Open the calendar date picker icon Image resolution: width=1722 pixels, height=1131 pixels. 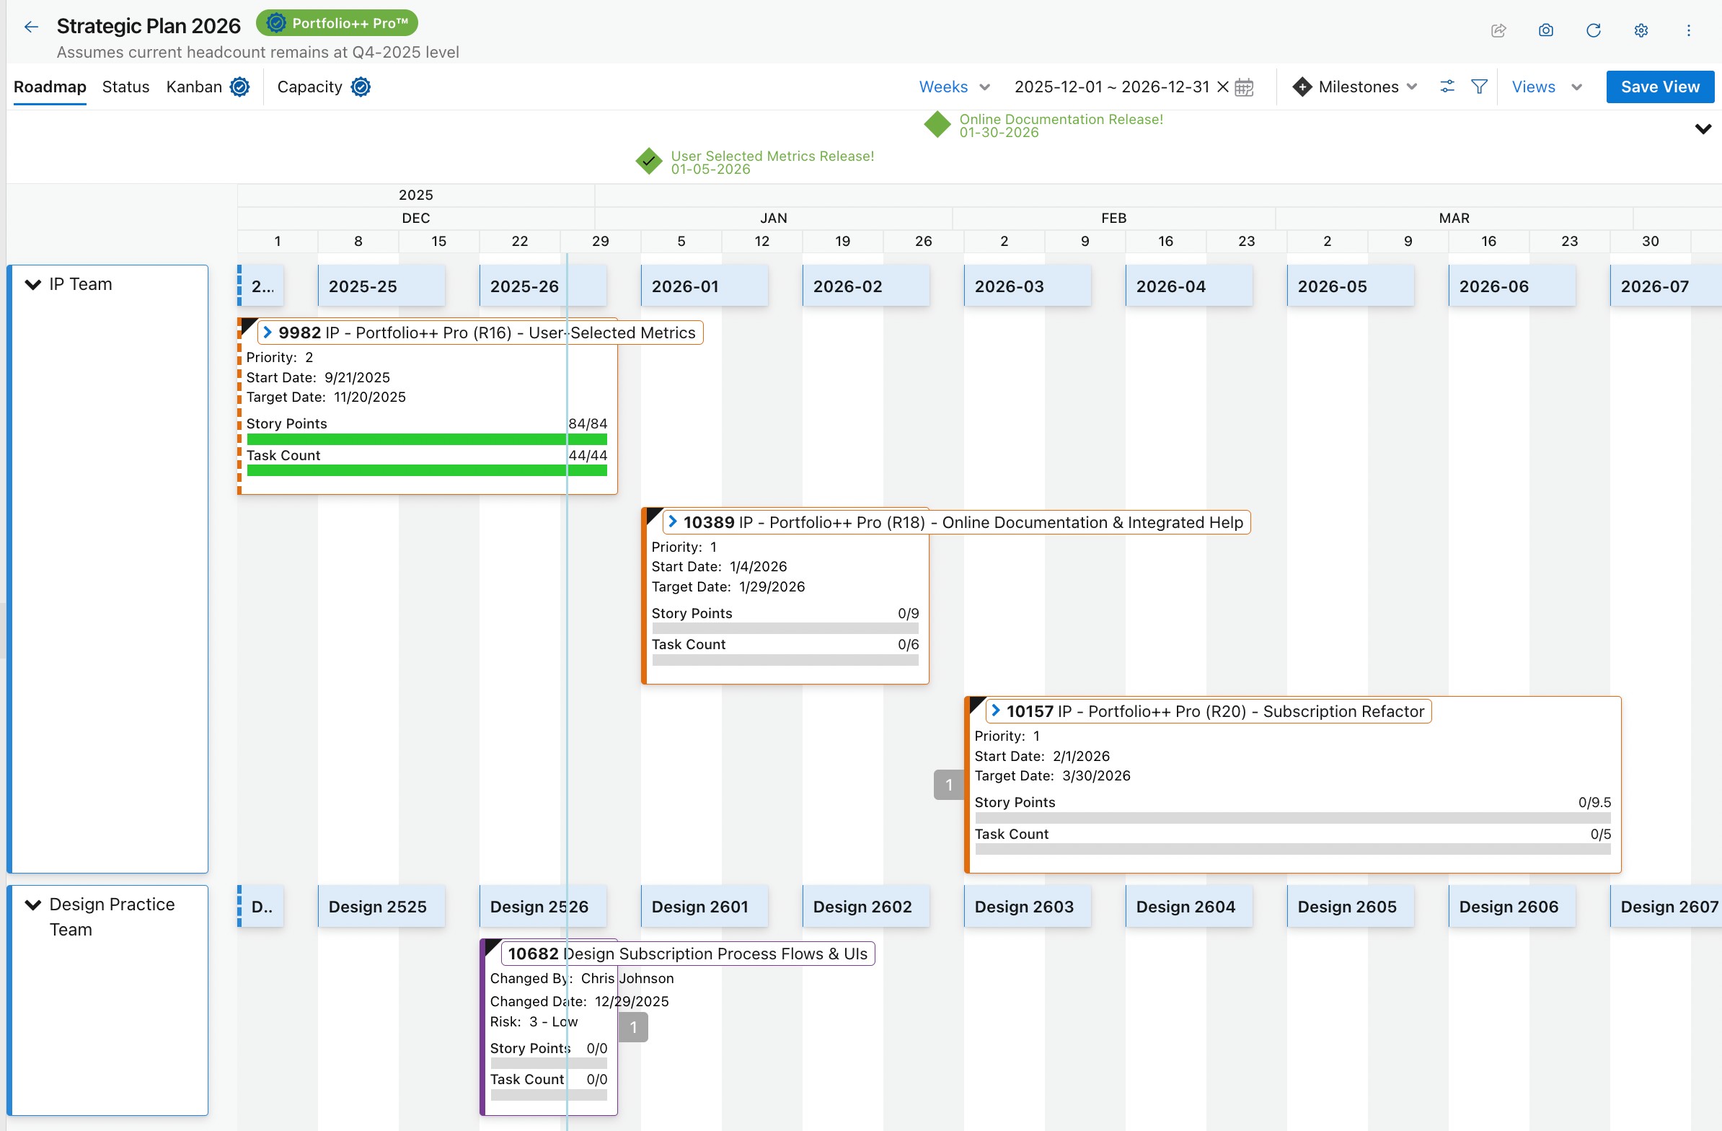1244,87
